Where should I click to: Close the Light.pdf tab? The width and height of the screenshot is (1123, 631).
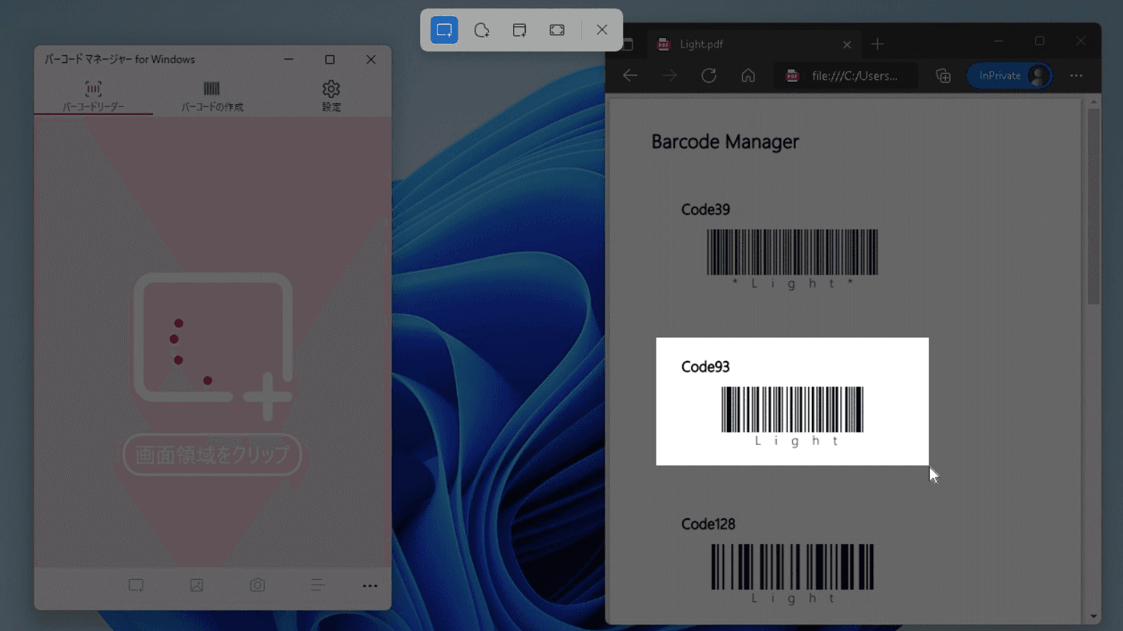tap(847, 45)
